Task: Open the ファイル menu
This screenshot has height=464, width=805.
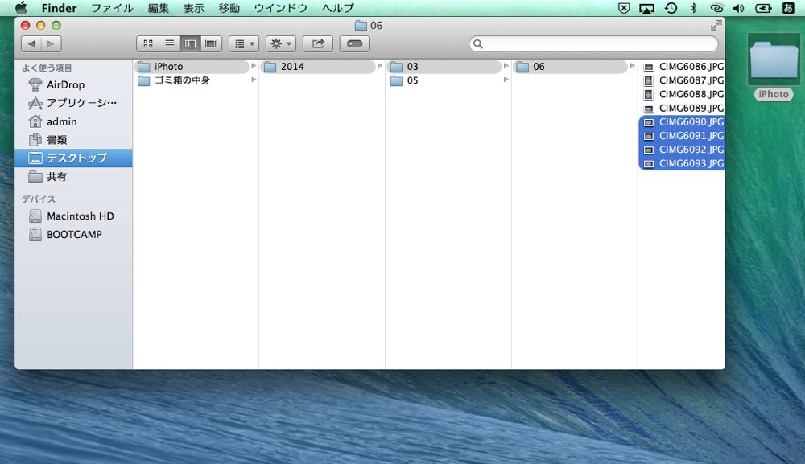Action: (112, 8)
